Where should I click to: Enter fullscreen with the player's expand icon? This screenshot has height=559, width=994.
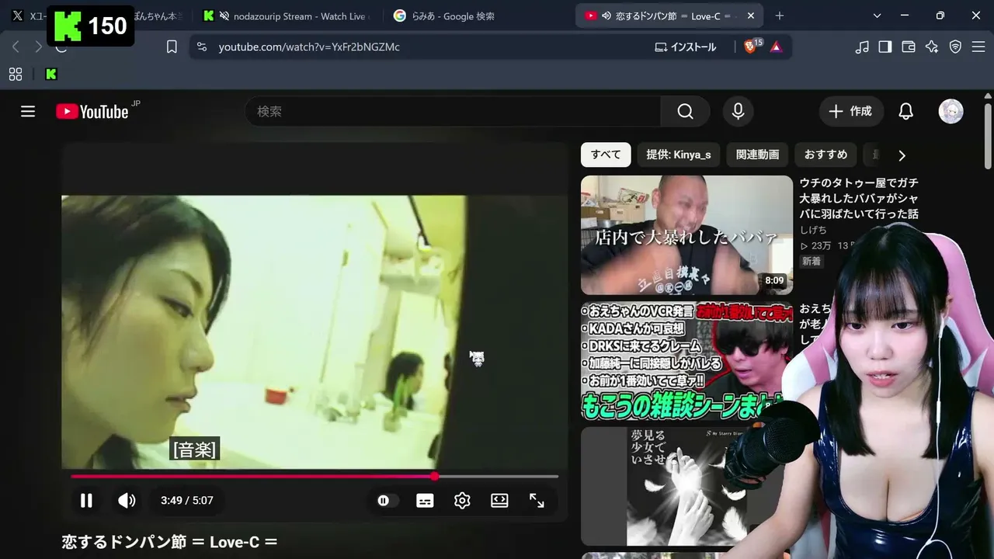[x=537, y=501]
